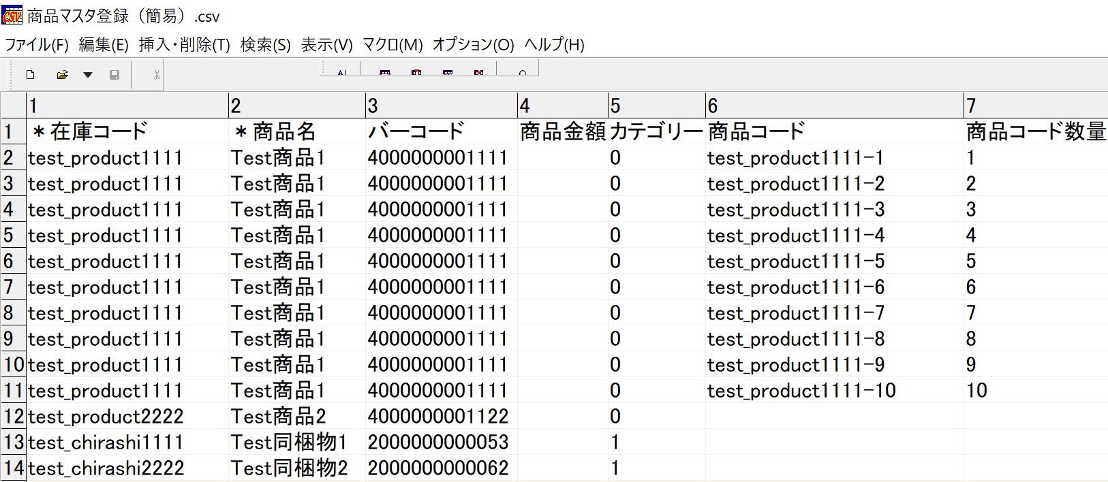Click category cell in row 12
This screenshot has height=482, width=1108.
click(657, 416)
